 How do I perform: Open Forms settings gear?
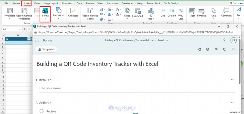click(208, 49)
